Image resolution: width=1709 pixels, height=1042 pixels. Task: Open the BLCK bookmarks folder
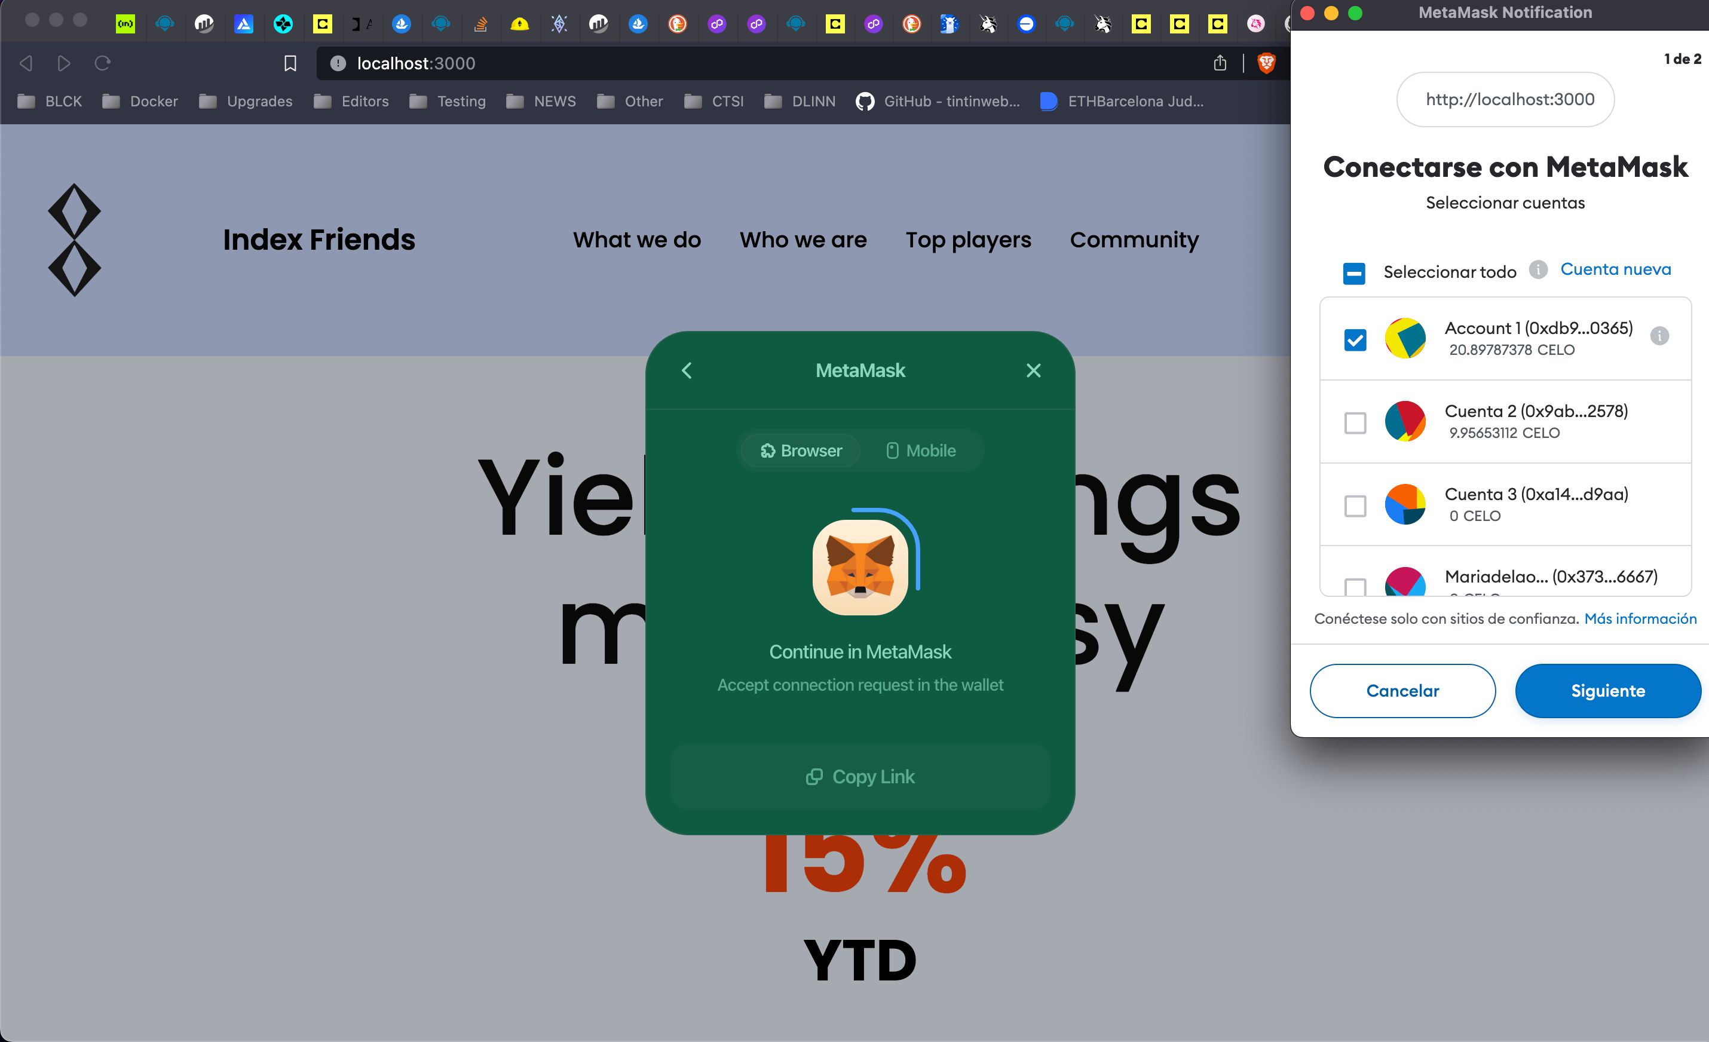point(49,101)
